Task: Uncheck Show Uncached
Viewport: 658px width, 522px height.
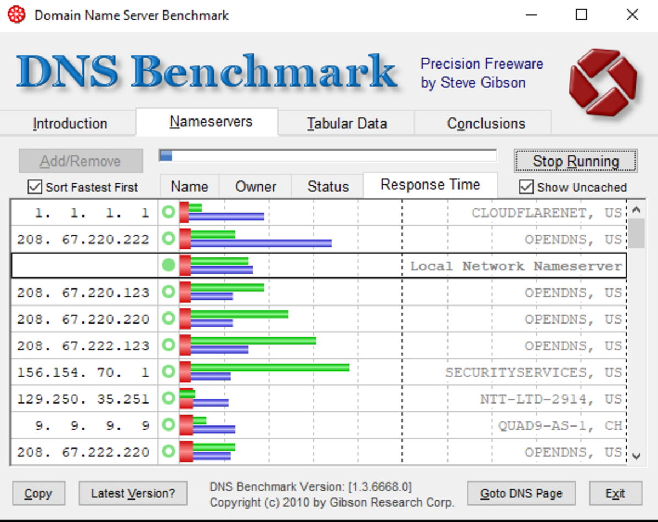Action: 526,188
